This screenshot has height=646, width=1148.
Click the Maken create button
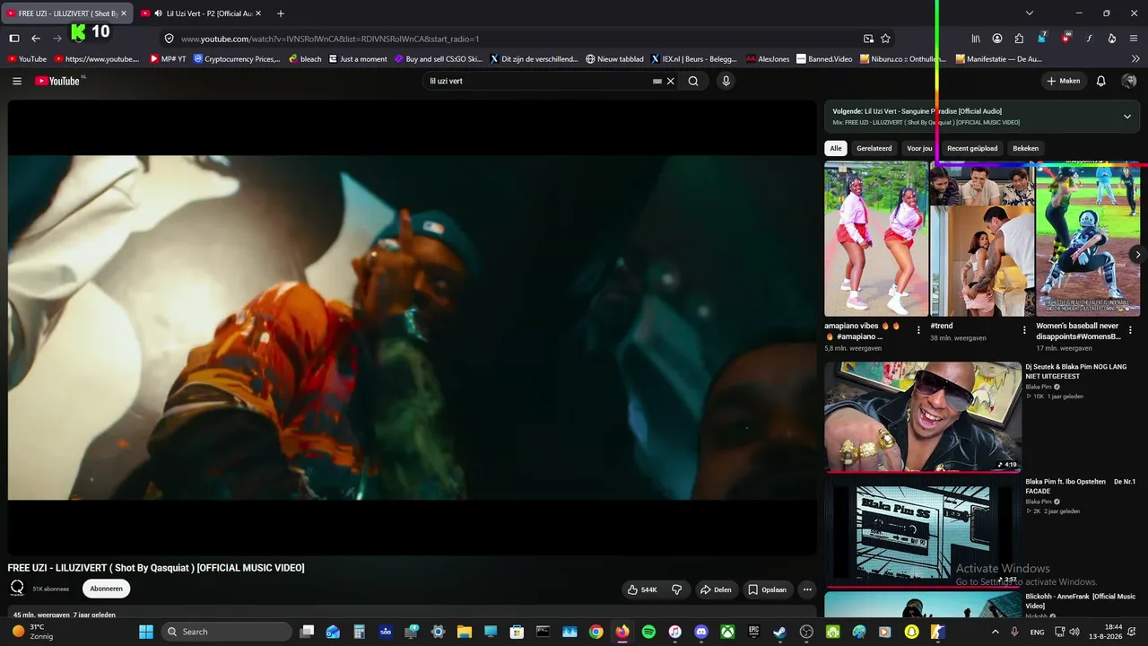click(x=1064, y=81)
